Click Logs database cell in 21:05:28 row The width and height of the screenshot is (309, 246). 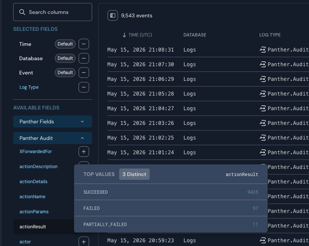189,94
